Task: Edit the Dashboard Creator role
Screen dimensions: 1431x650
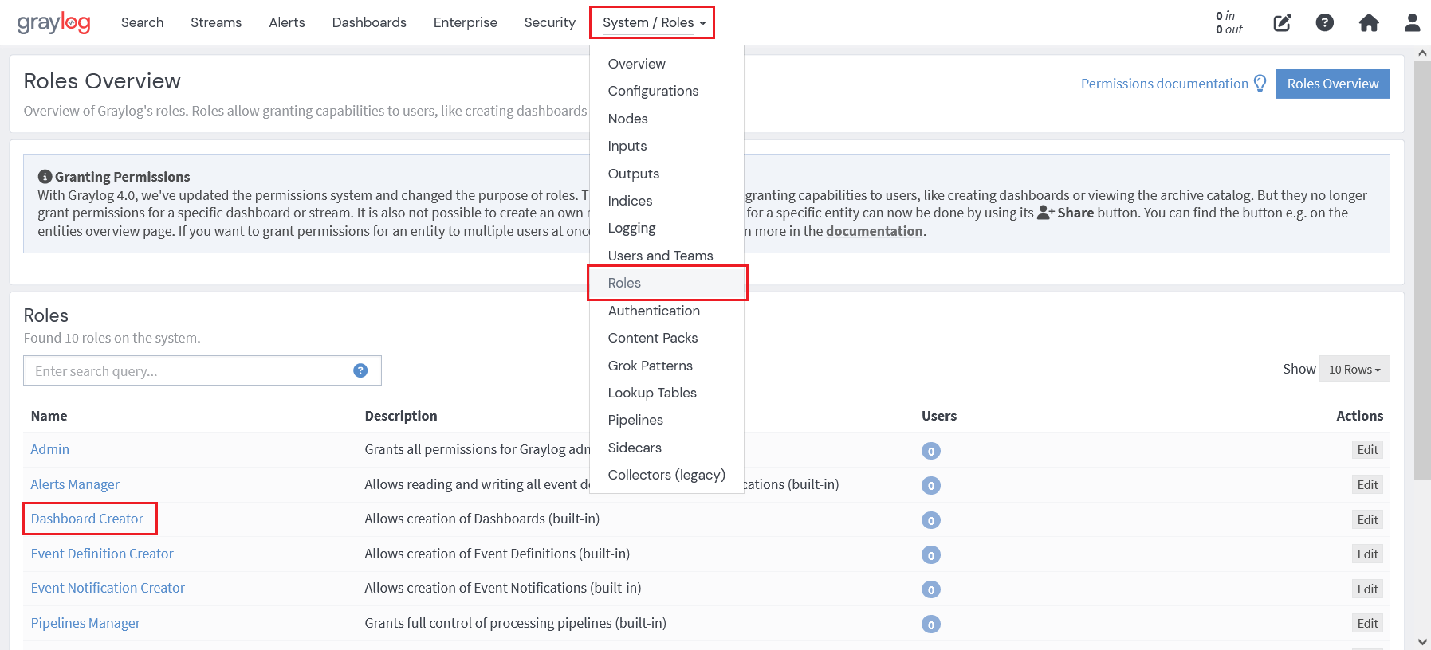Action: 1367,519
